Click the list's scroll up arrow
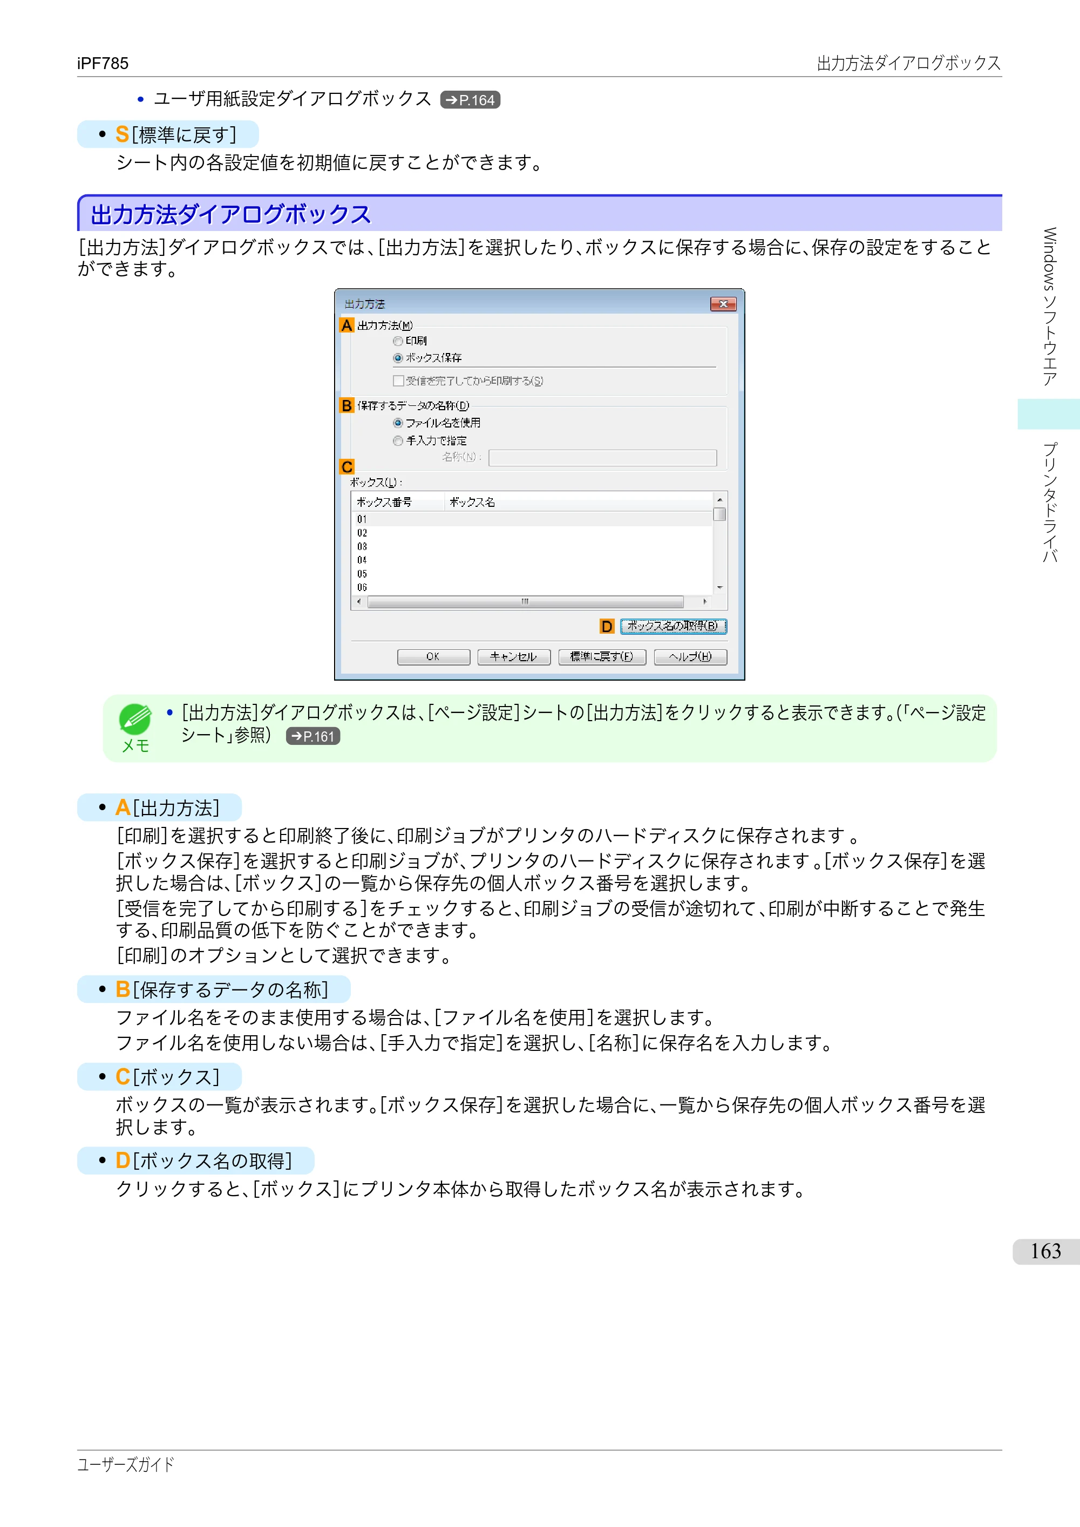Image resolution: width=1080 pixels, height=1527 pixels. click(719, 499)
